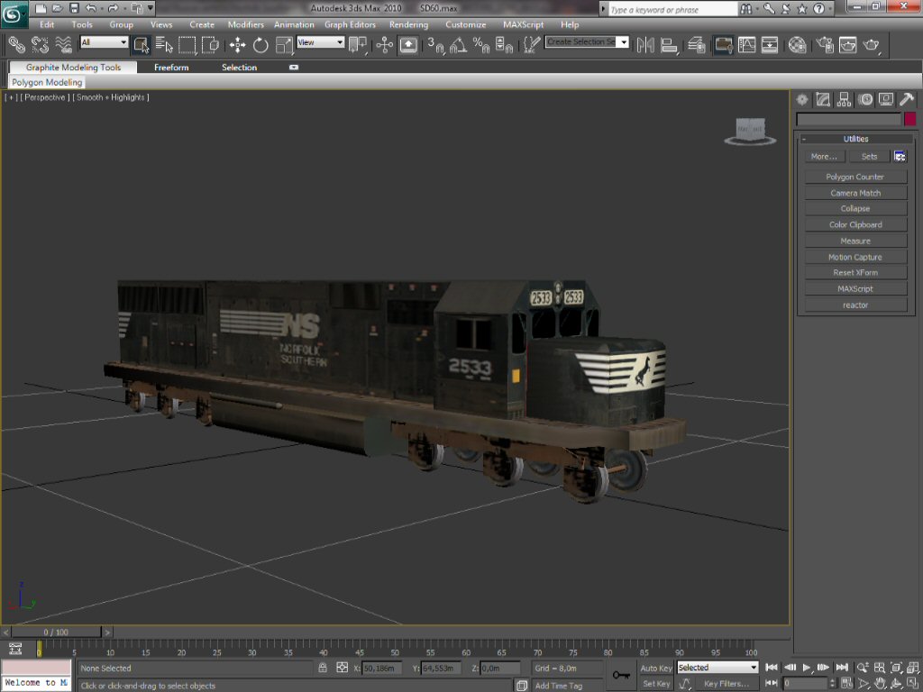The width and height of the screenshot is (923, 692).
Task: Click the Reset XForm button
Action: tap(855, 272)
